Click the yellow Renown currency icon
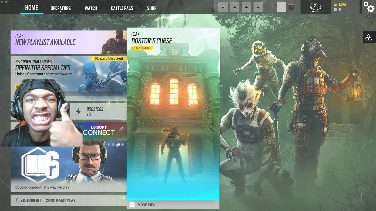376x211 pixels. [x=335, y=5]
